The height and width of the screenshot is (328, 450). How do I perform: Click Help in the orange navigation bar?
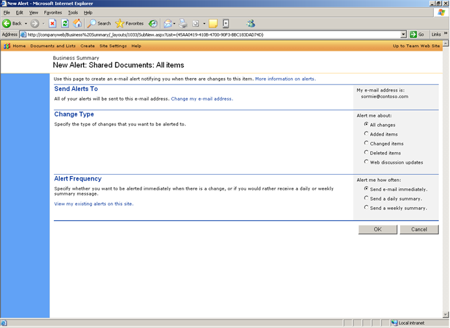pyautogui.click(x=136, y=46)
